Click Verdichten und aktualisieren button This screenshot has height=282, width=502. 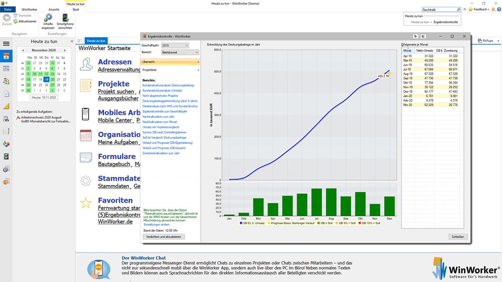click(x=164, y=236)
